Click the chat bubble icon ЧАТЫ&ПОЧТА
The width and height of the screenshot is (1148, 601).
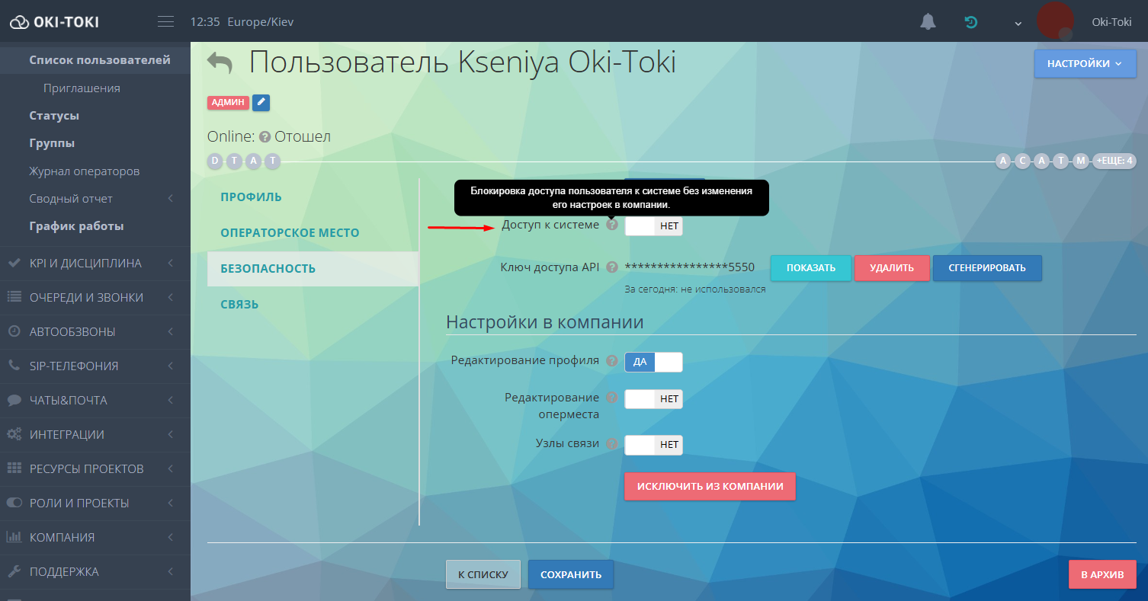coord(14,400)
